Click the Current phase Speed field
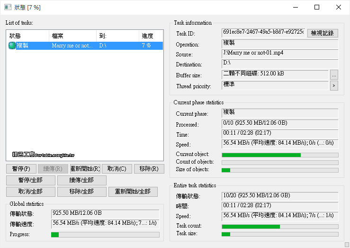The width and height of the screenshot is (350, 248). click(280, 144)
